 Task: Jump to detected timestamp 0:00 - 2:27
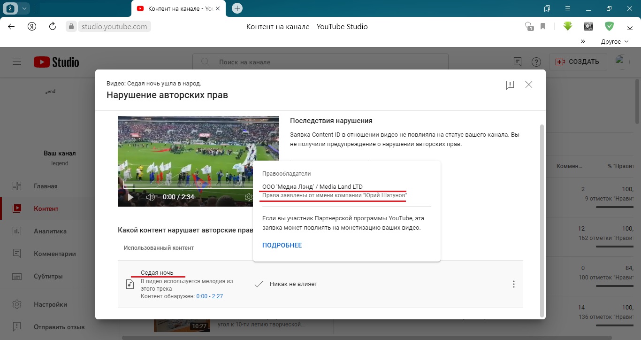209,296
